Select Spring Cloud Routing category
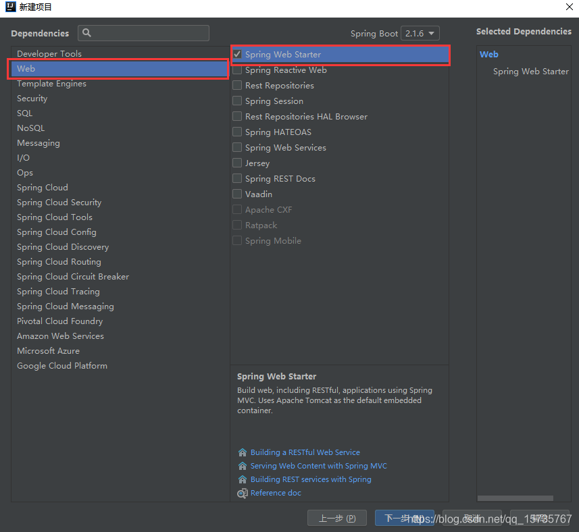 pyautogui.click(x=120, y=261)
